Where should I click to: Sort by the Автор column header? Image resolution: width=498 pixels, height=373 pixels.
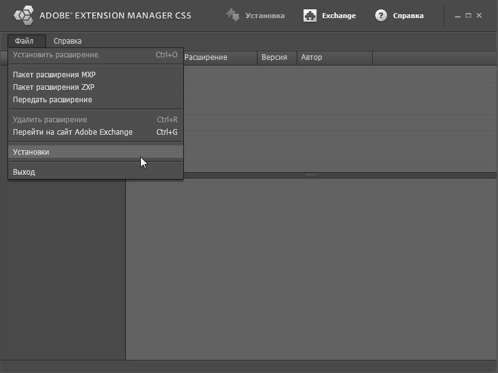pyautogui.click(x=335, y=57)
